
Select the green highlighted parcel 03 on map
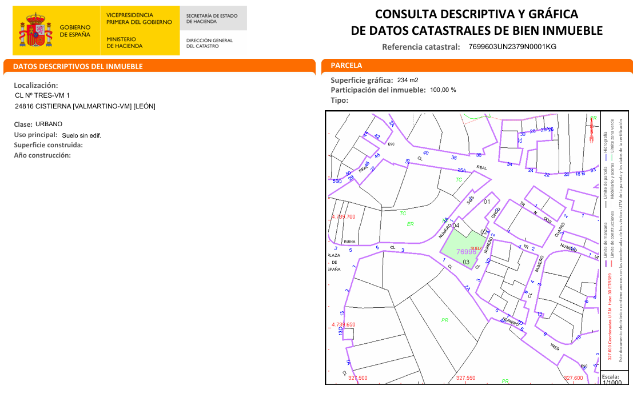coord(464,250)
